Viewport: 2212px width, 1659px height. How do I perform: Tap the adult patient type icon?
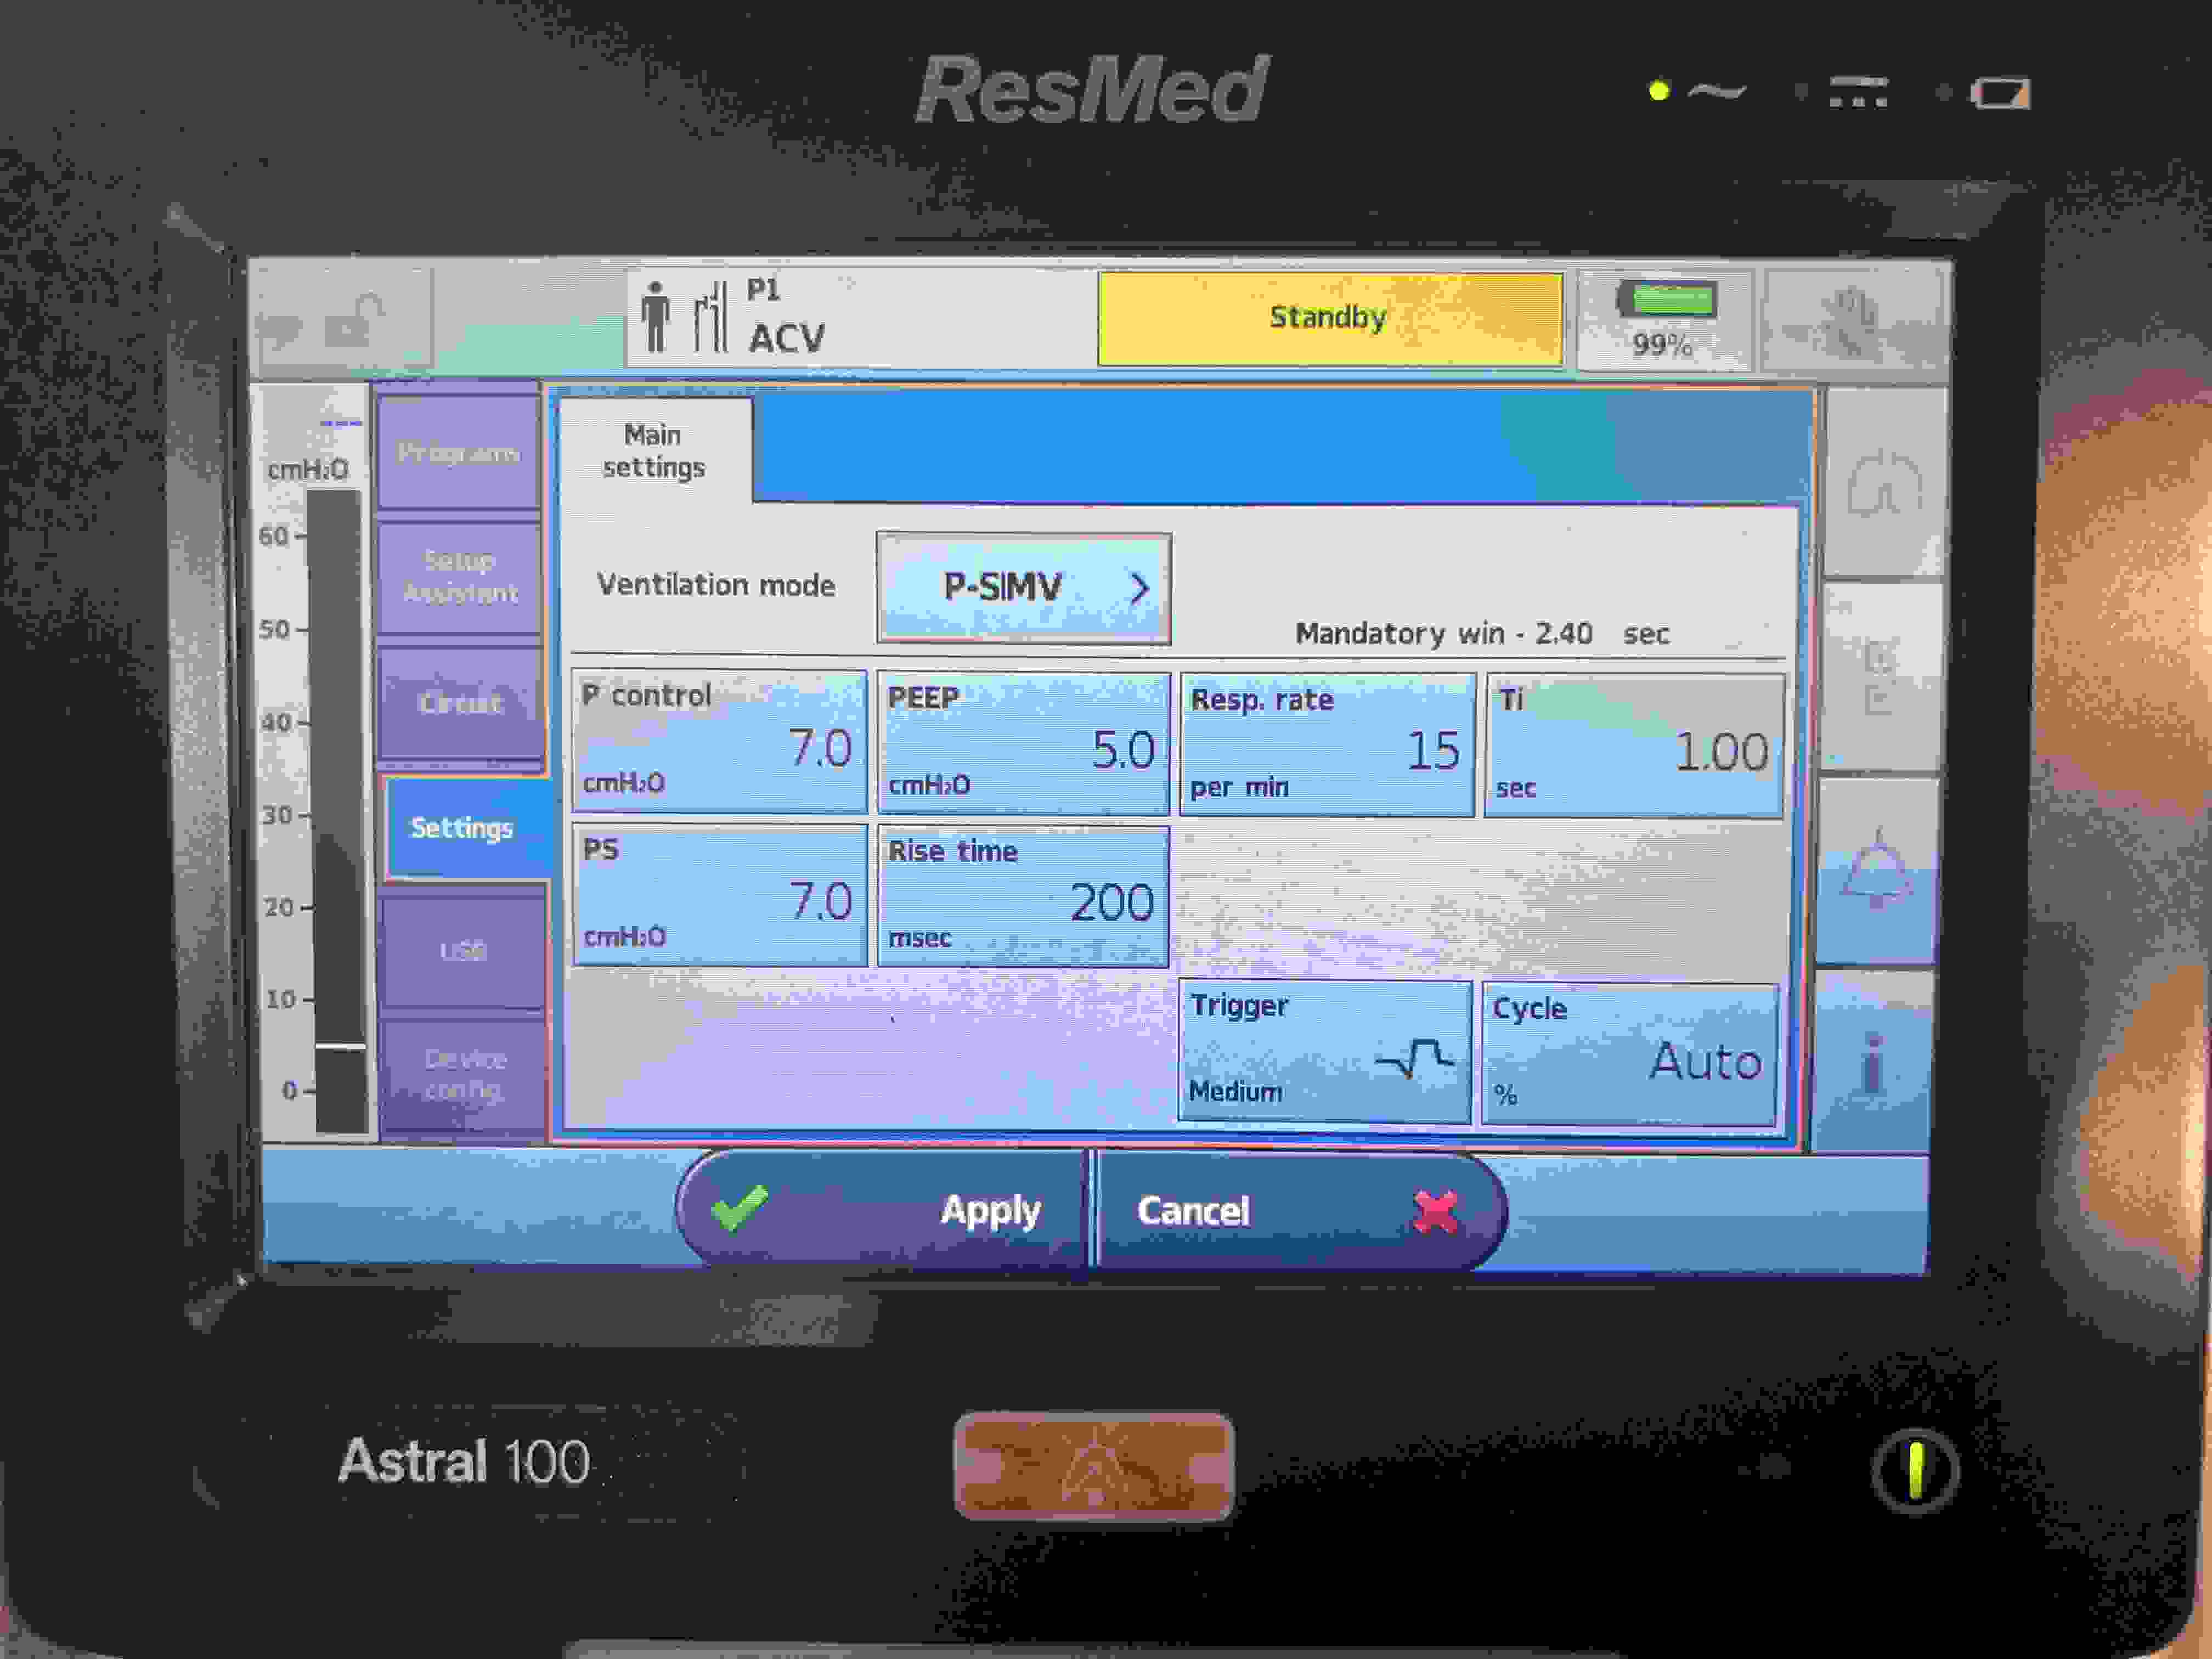coord(656,318)
